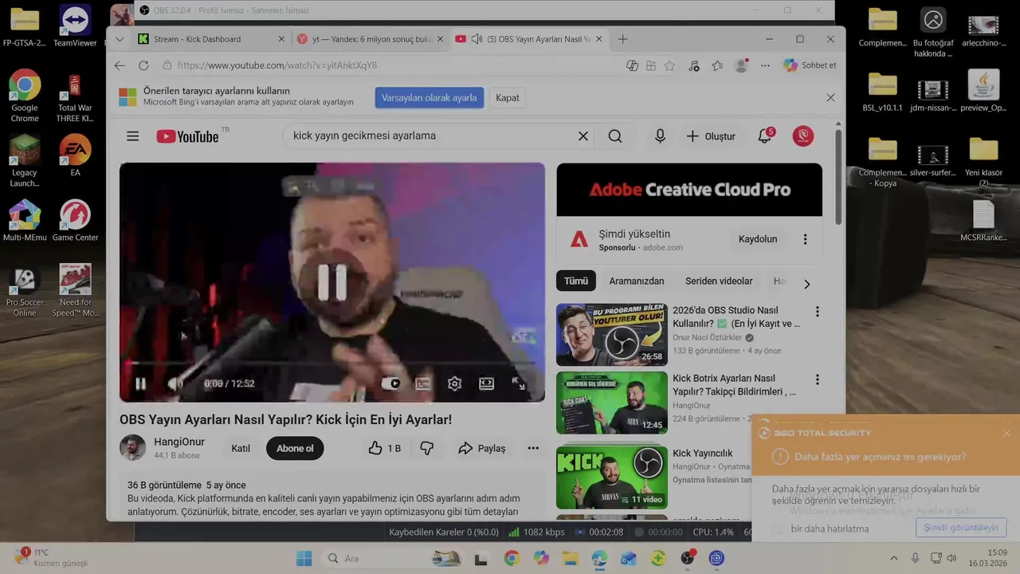The width and height of the screenshot is (1020, 574).
Task: Toggle autoplay in the video player
Action: 390,383
